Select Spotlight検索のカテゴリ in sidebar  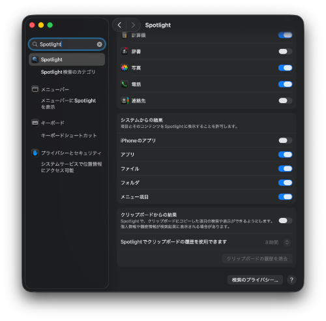point(68,72)
